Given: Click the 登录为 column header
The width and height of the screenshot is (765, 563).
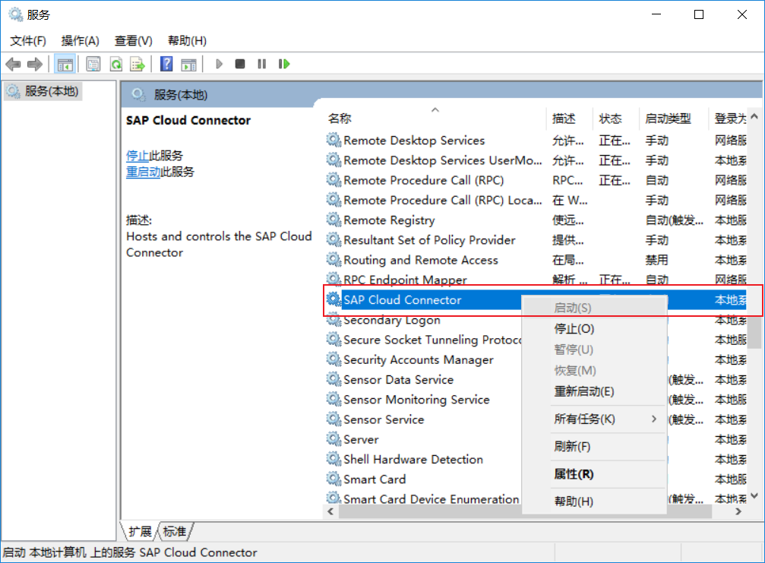Looking at the screenshot, I should pyautogui.click(x=729, y=119).
